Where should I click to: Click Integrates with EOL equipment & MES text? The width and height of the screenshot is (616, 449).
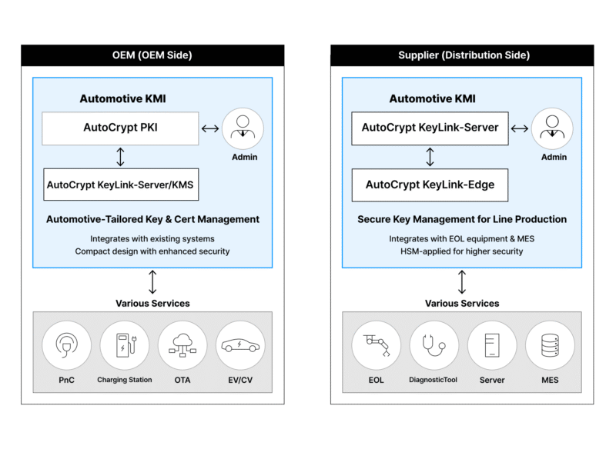(462, 239)
